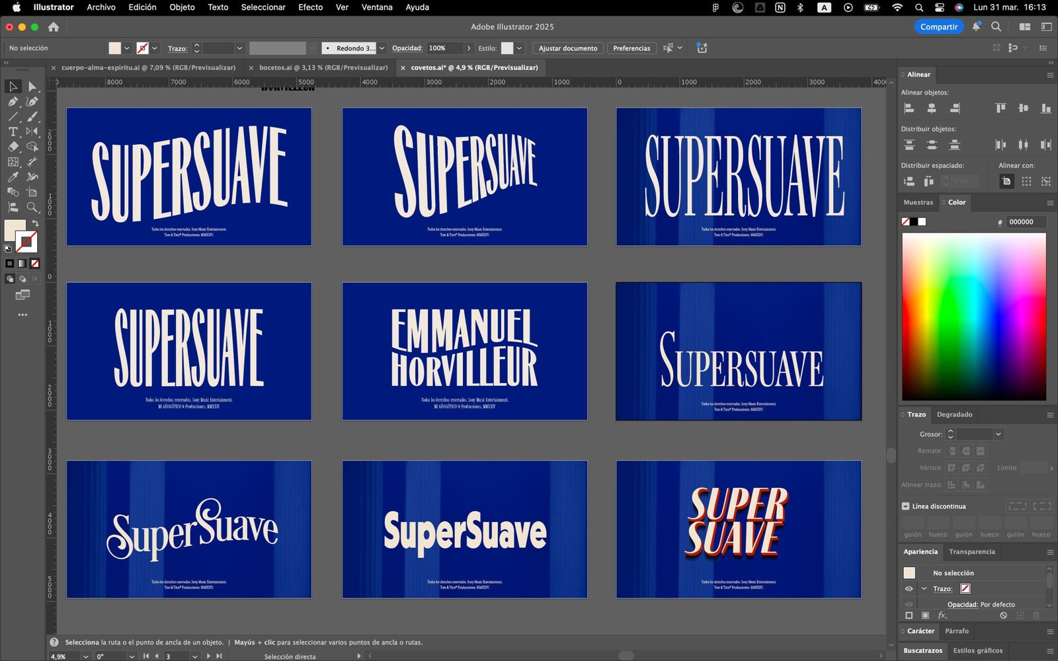
Task: Select the Eyedropper tool
Action: [13, 177]
